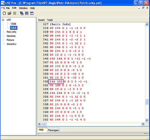Click the vertical scrollbar thumb
Screen dimensions: 150x140
(x=147, y=102)
